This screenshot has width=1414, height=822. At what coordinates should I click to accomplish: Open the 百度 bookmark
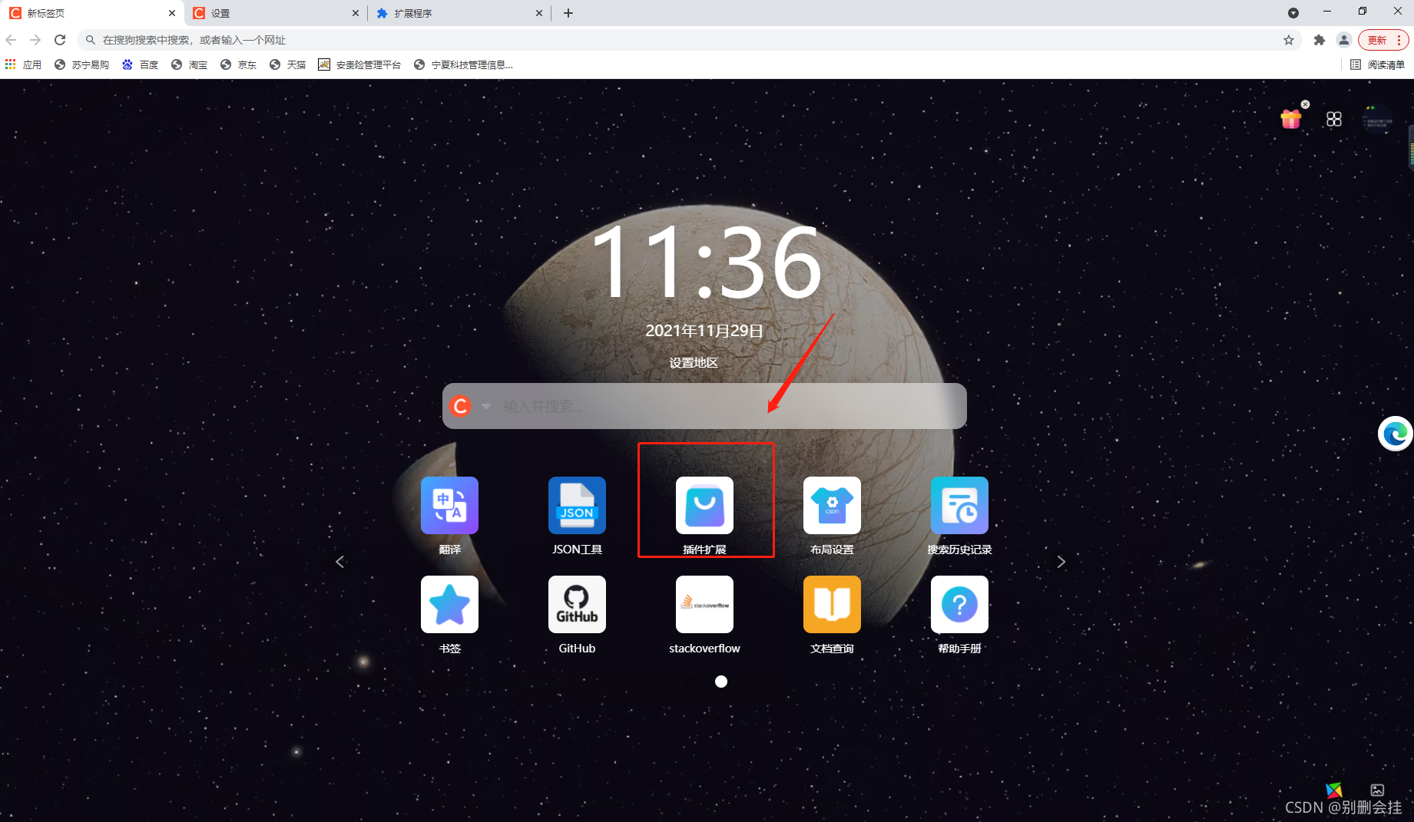pyautogui.click(x=141, y=64)
